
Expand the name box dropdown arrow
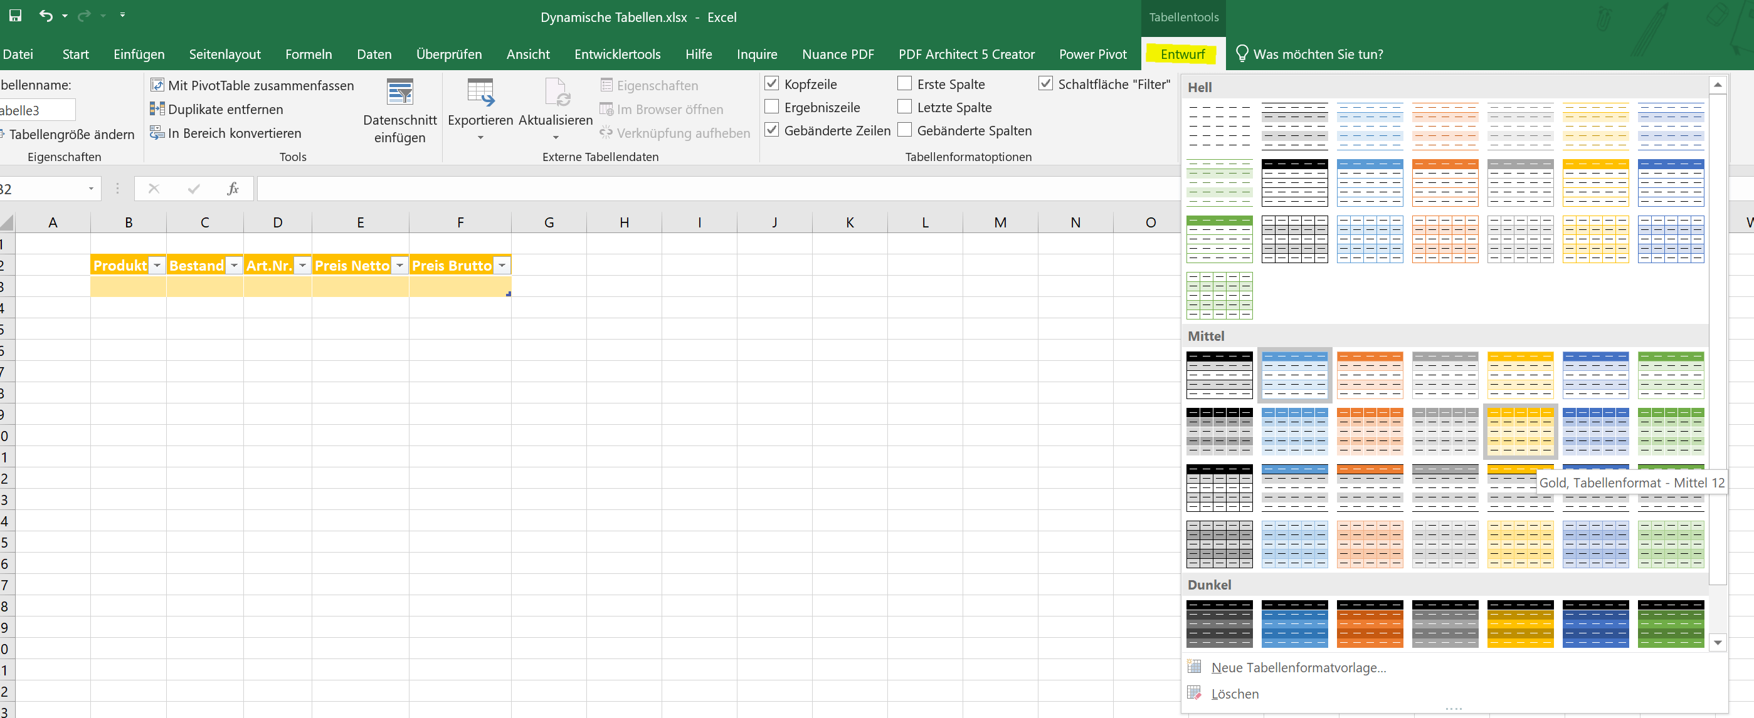pos(90,189)
